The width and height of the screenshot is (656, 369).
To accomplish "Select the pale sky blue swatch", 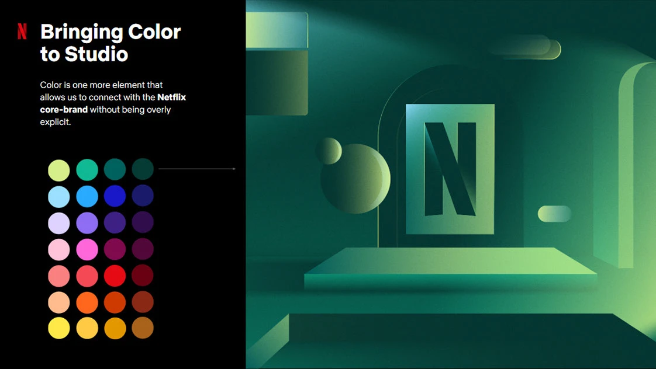I will point(59,196).
